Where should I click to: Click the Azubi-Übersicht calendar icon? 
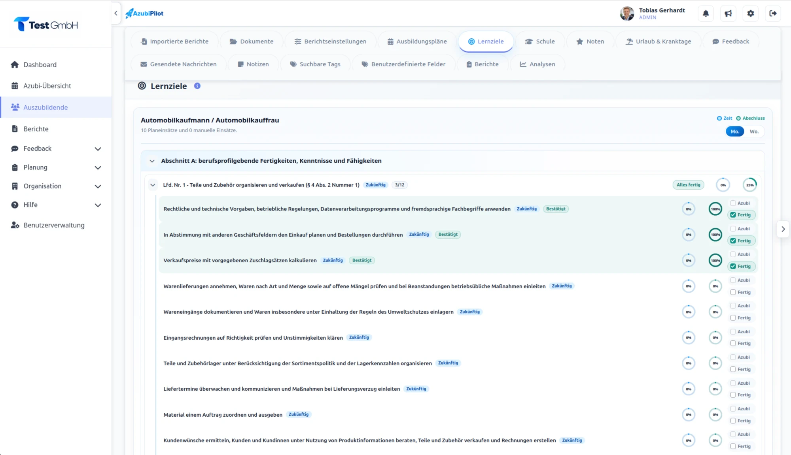coord(15,86)
